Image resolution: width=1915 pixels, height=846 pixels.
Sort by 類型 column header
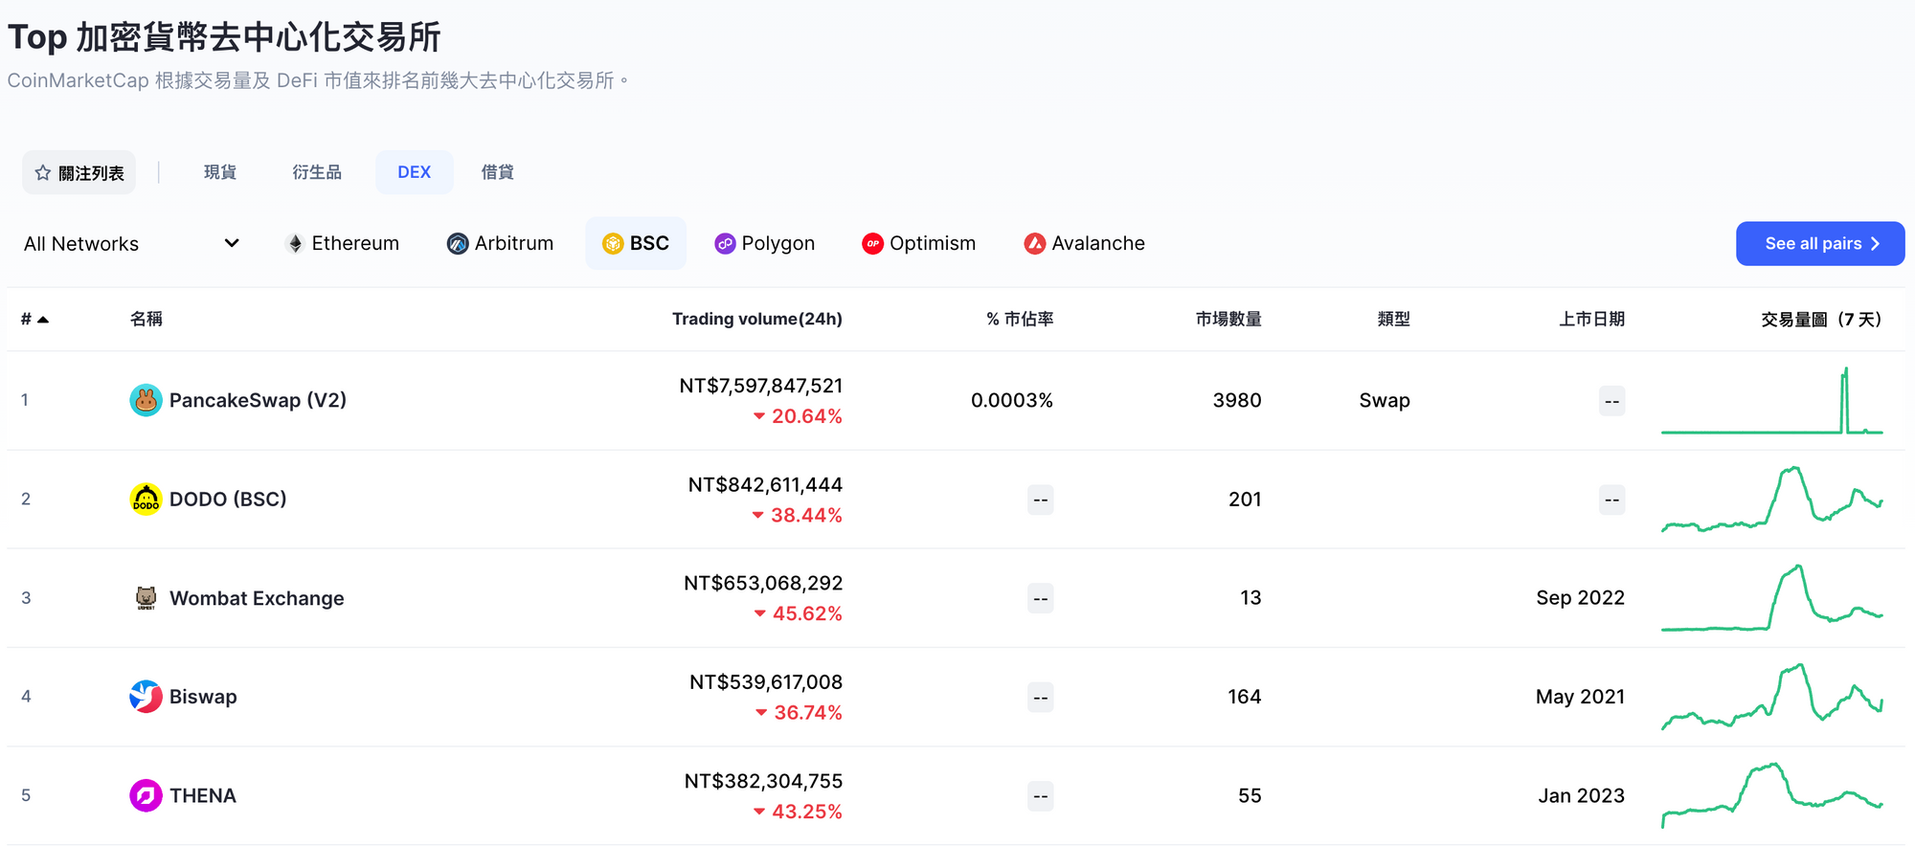tap(1394, 319)
